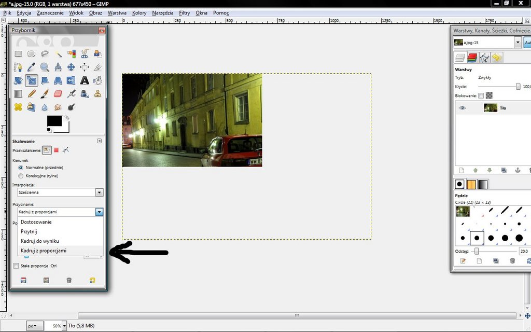
Task: Select the Paths pen tool
Action: coord(18,67)
